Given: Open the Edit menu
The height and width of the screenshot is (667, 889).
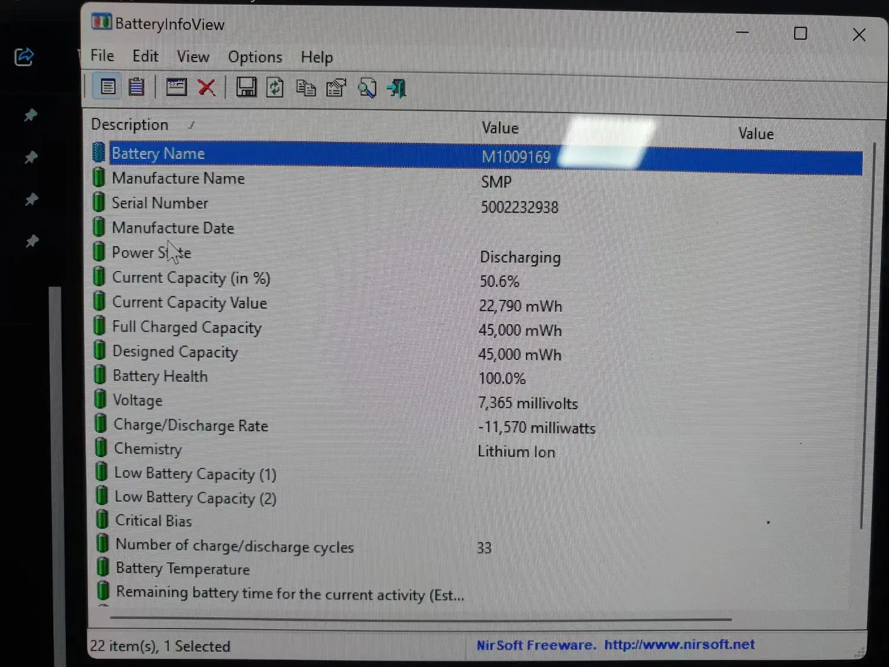Looking at the screenshot, I should [145, 56].
